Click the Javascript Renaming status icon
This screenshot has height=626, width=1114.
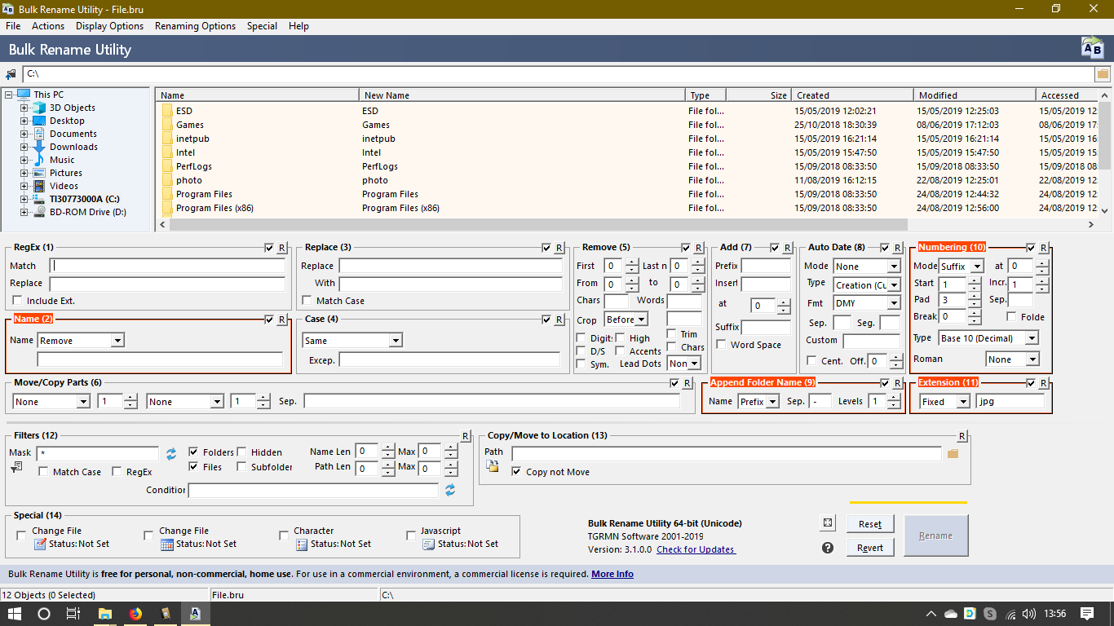click(x=428, y=544)
